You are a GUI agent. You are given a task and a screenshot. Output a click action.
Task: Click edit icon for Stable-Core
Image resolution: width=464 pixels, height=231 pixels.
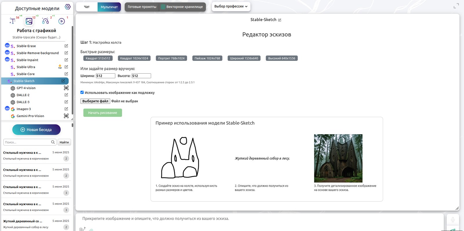pos(66,74)
